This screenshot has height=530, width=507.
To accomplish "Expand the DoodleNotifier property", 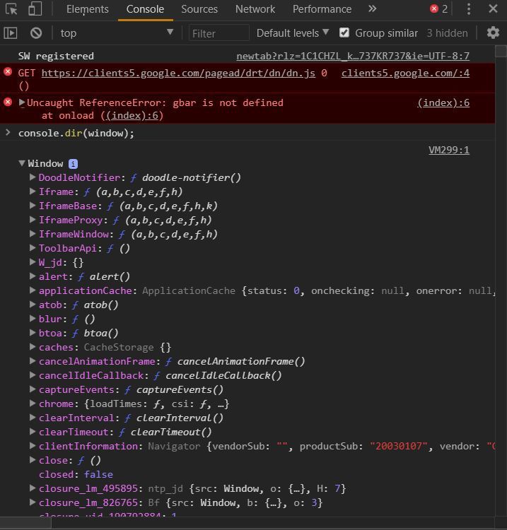I will [33, 177].
